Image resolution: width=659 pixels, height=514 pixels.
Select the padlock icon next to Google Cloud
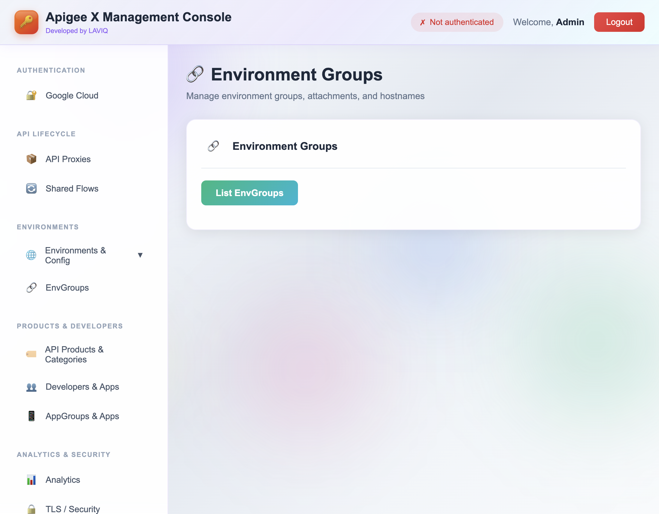(31, 95)
